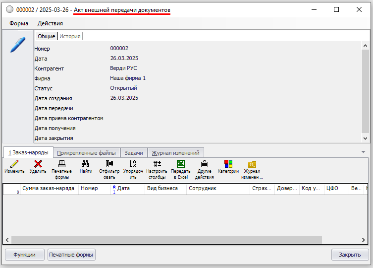Click the Упорядочить sort icon

tap(132, 164)
